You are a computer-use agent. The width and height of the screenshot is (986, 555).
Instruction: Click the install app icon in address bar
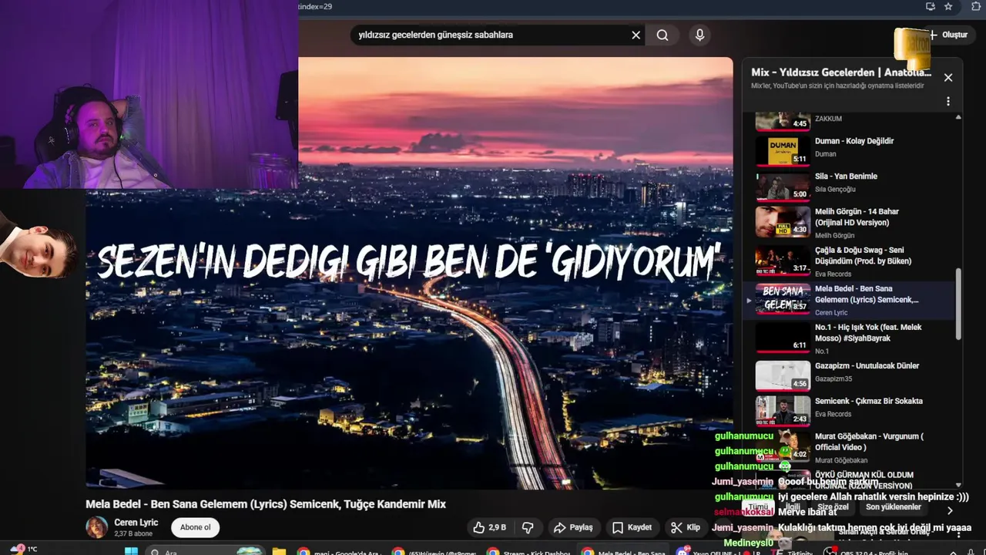tap(930, 6)
